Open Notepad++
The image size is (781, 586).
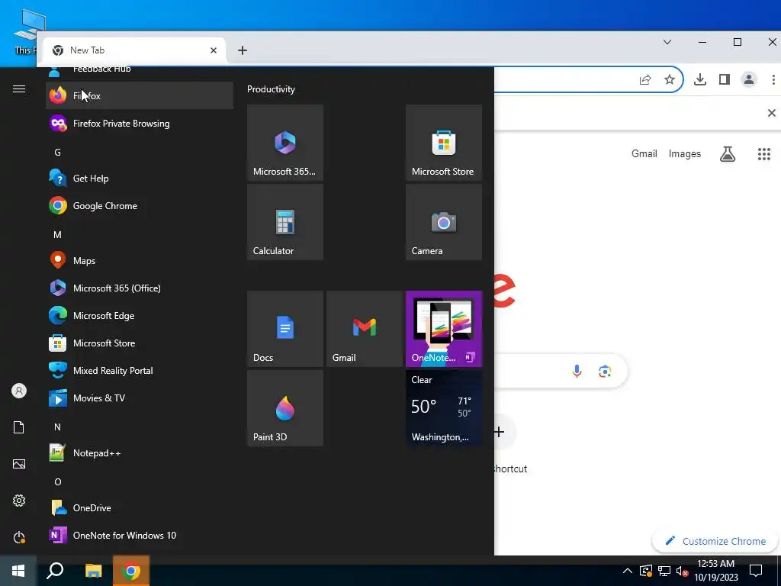[139, 452]
